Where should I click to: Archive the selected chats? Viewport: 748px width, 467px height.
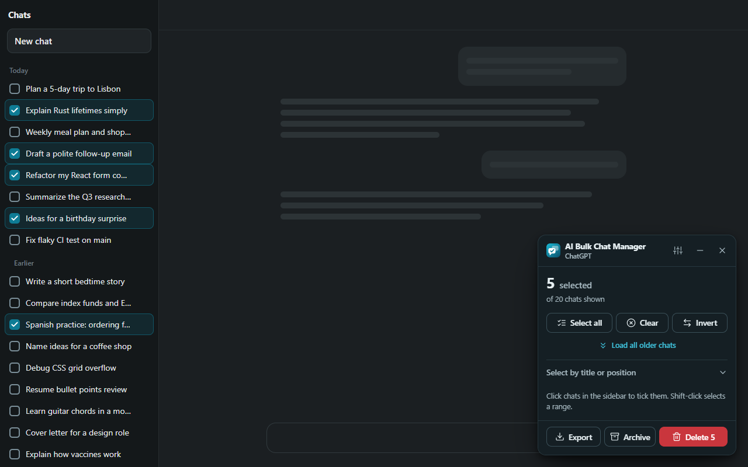tap(630, 437)
